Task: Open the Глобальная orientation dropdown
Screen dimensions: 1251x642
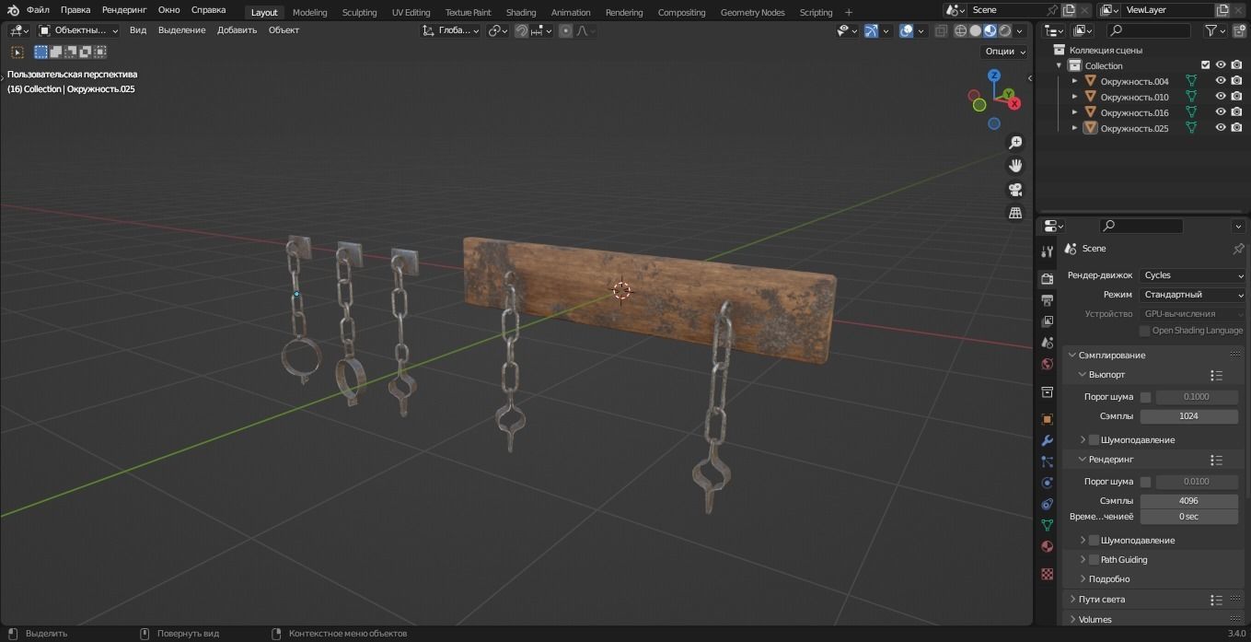Action: click(451, 30)
